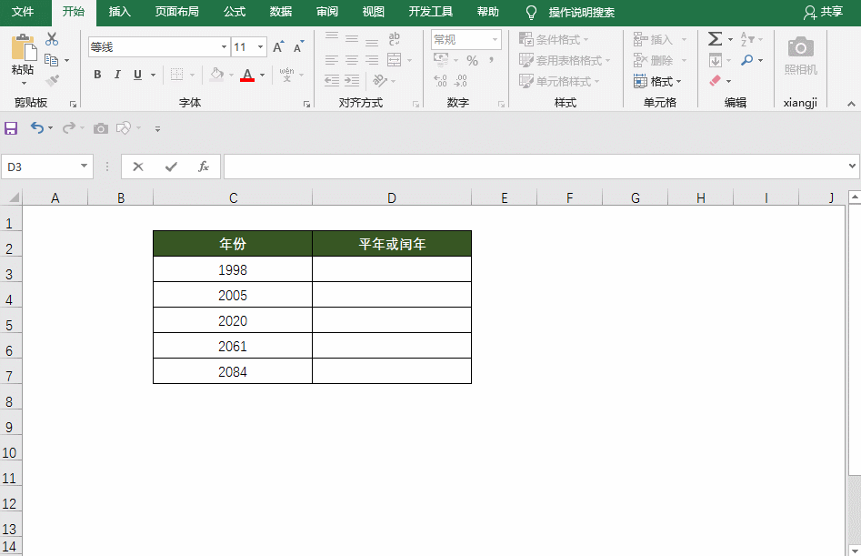Open 格式 cell format menu

657,82
